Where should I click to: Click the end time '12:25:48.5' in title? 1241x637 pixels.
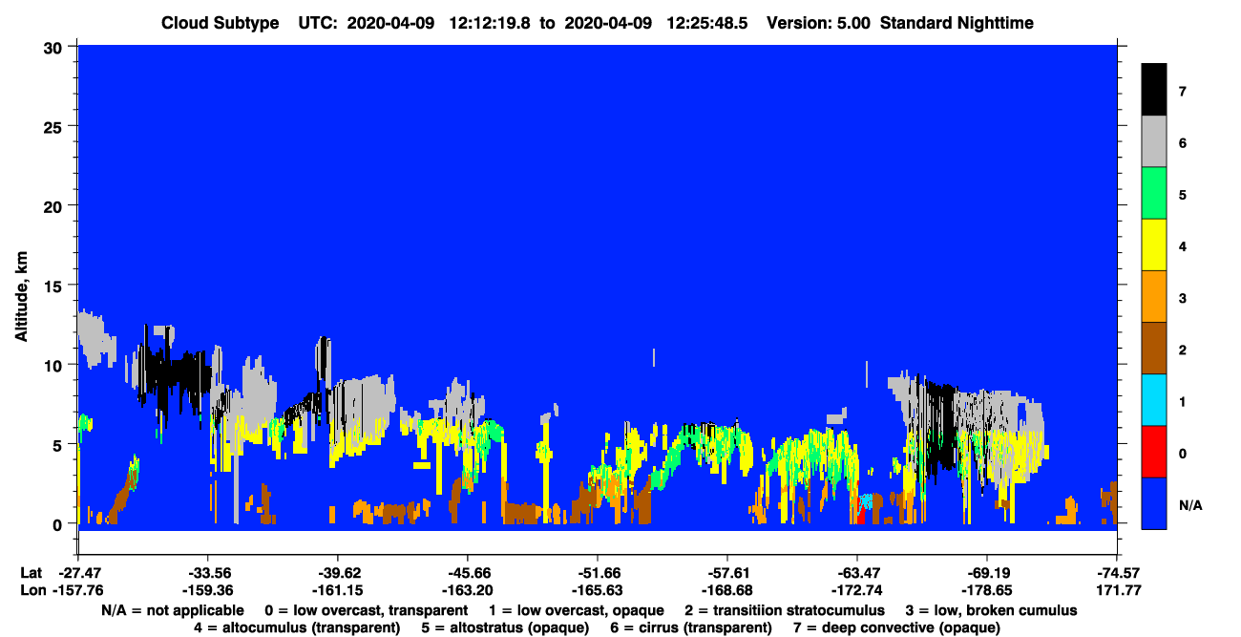(707, 23)
